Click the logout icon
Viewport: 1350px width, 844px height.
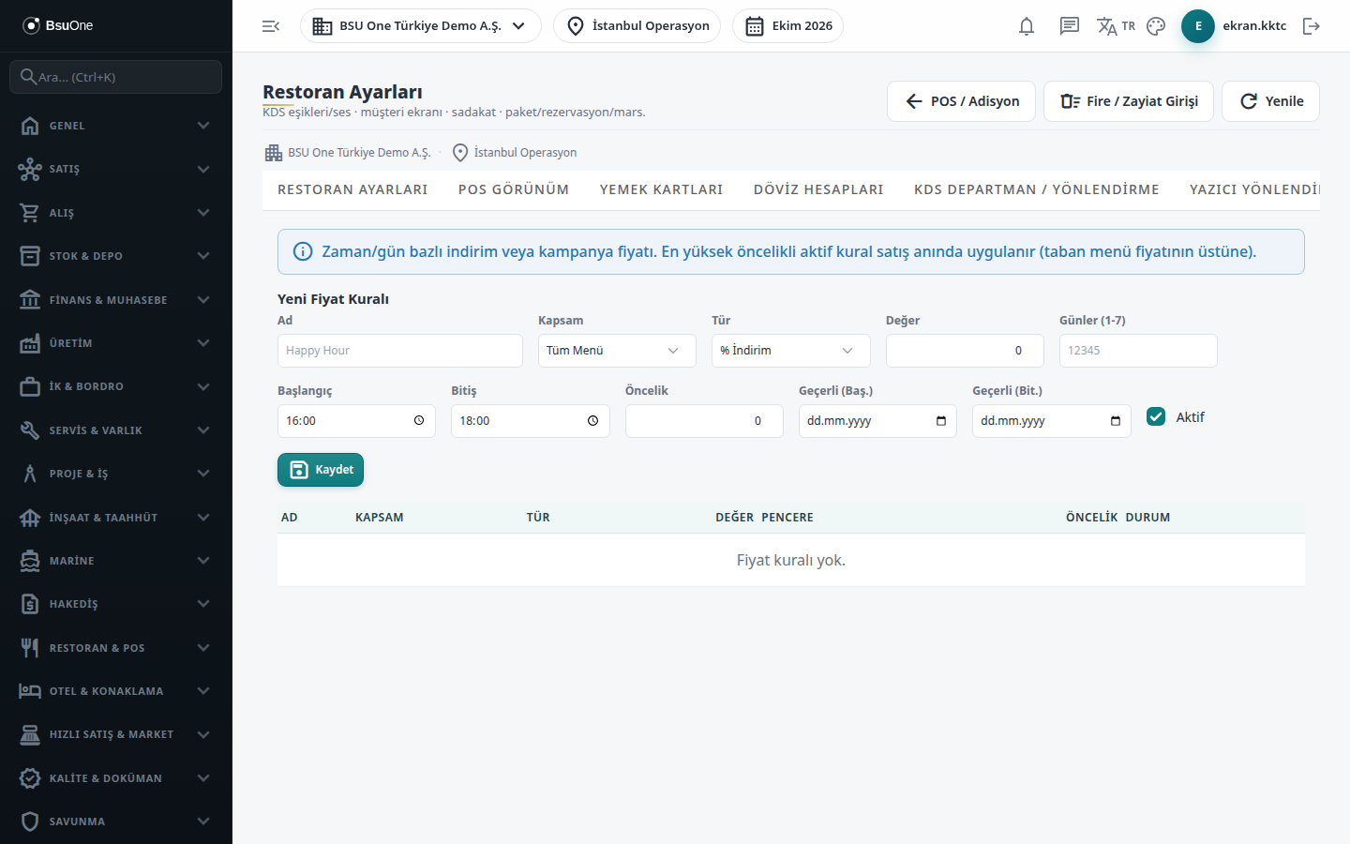click(1312, 26)
